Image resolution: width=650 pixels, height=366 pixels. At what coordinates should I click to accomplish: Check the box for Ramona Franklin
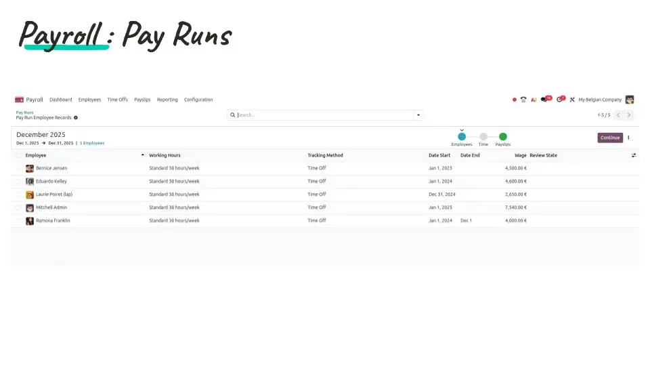click(18, 221)
